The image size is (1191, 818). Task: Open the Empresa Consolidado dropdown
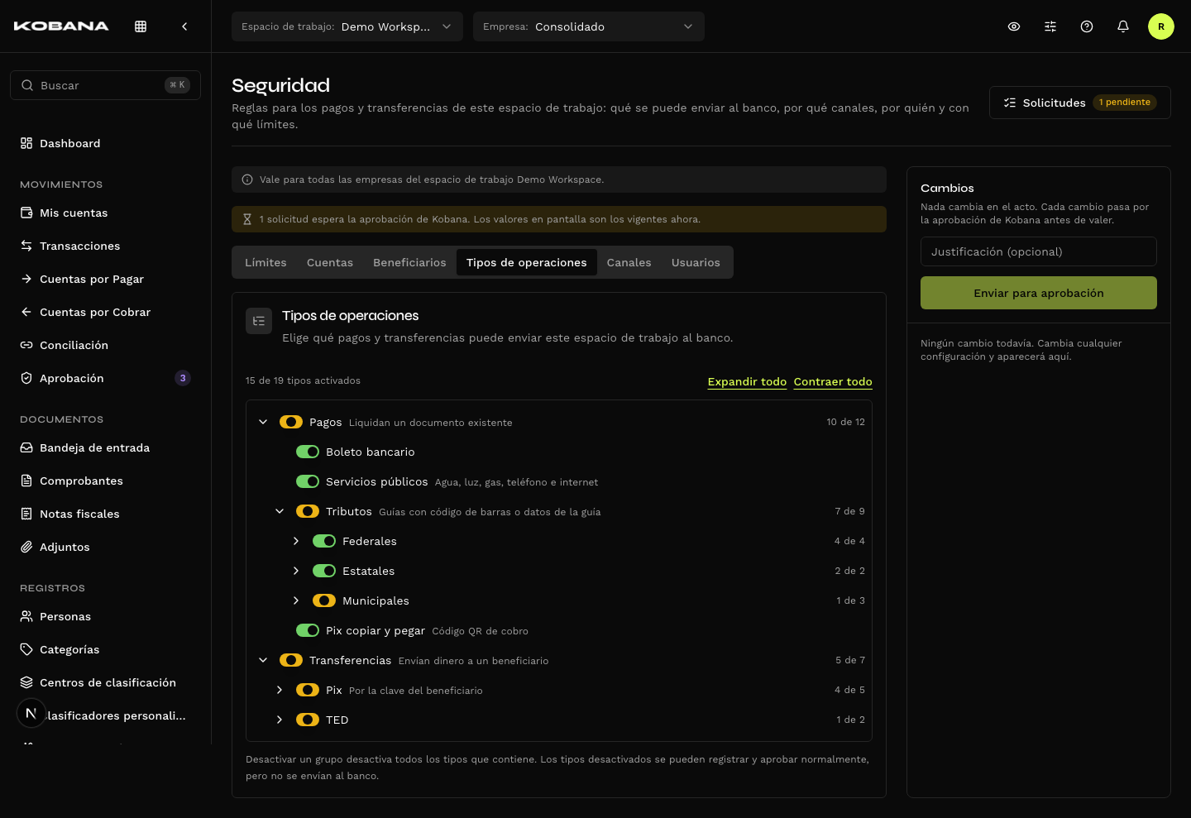(589, 26)
